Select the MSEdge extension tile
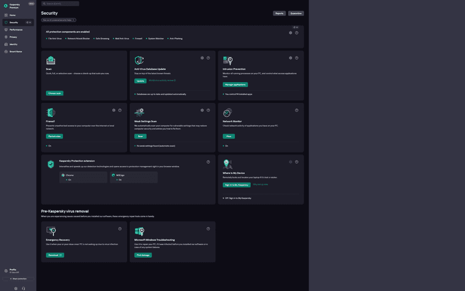 coord(134,177)
